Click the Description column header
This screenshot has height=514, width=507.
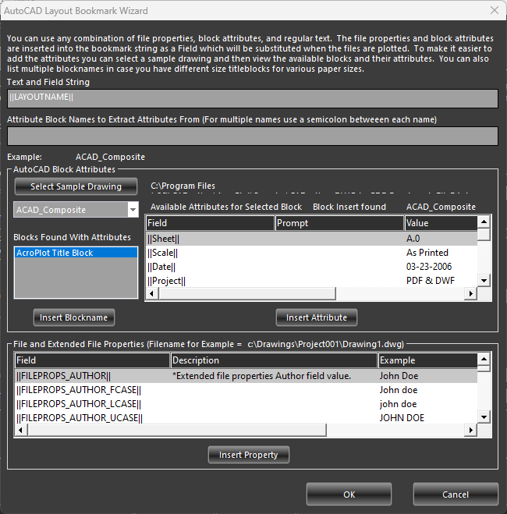274,360
